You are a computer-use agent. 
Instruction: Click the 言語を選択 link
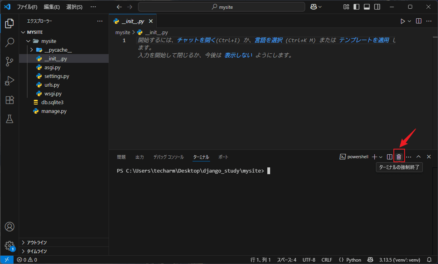pyautogui.click(x=269, y=40)
